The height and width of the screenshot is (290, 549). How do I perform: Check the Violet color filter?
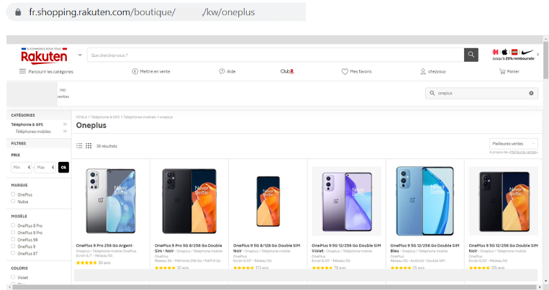point(13,277)
